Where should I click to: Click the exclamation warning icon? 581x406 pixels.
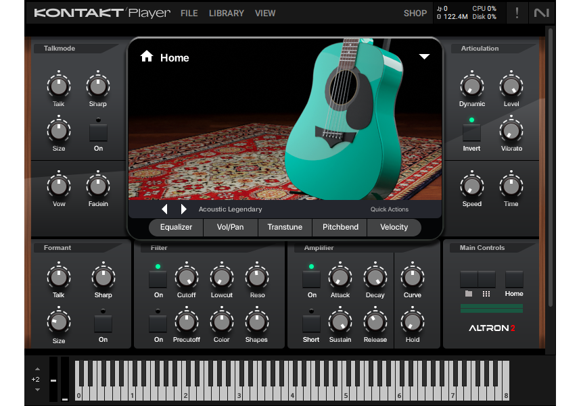click(x=517, y=13)
